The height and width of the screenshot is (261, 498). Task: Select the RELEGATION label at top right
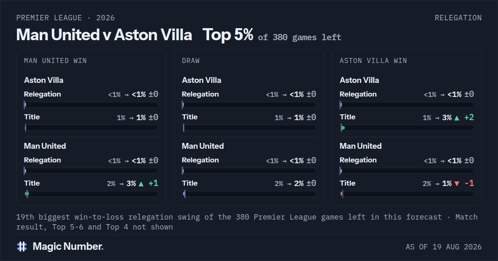pyautogui.click(x=458, y=18)
